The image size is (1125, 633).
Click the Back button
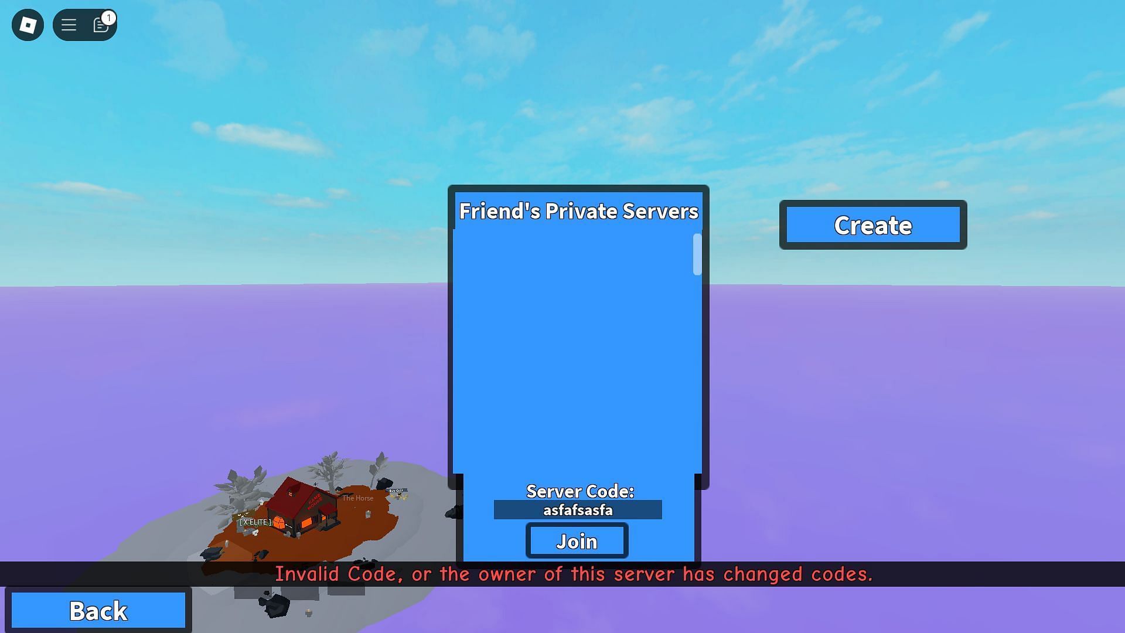click(x=99, y=610)
